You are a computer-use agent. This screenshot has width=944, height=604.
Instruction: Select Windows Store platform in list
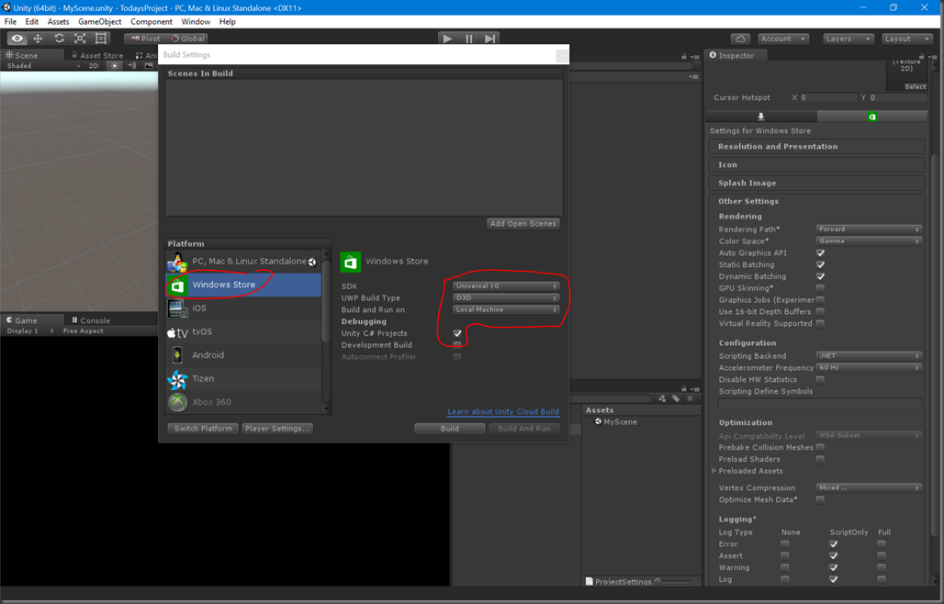243,285
